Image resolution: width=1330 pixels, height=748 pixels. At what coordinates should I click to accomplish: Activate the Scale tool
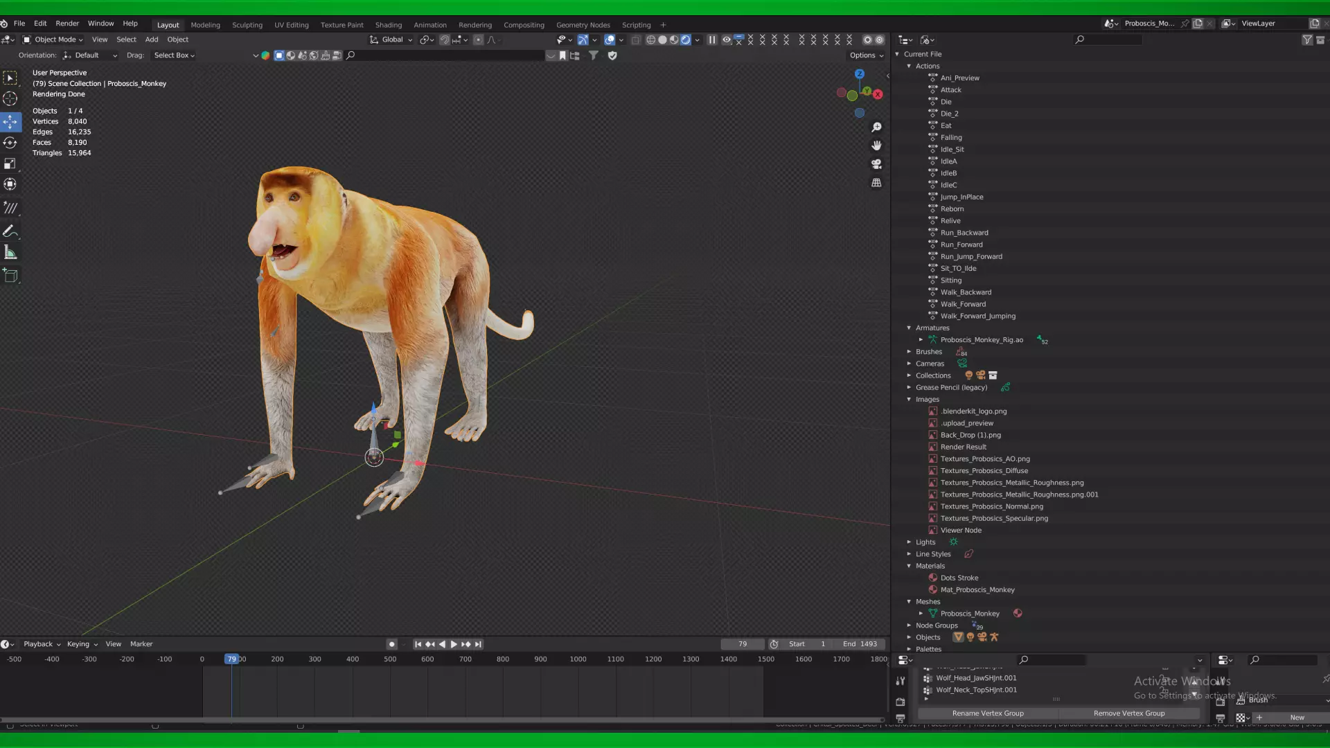(10, 163)
